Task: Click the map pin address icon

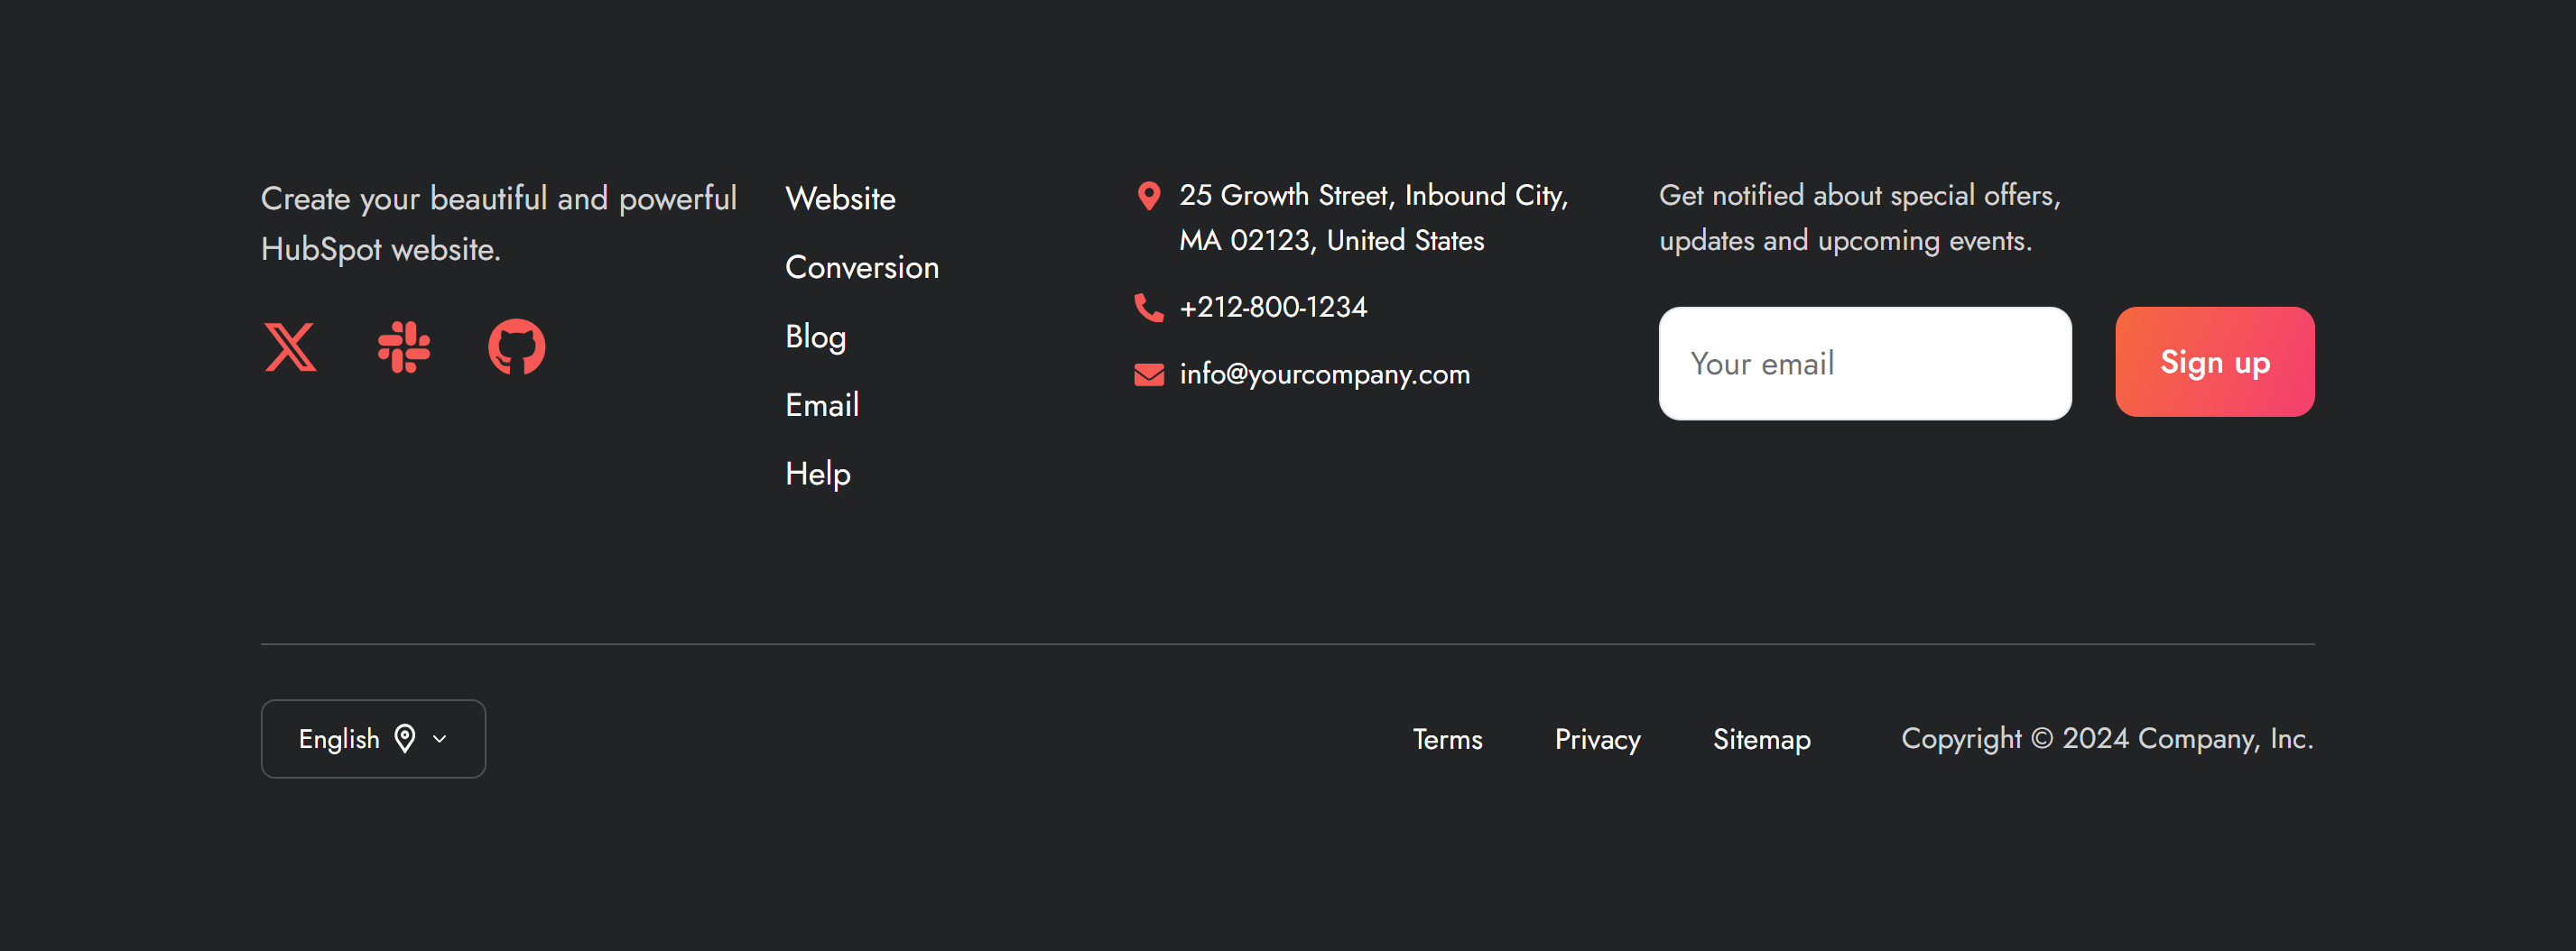Action: point(1149,196)
